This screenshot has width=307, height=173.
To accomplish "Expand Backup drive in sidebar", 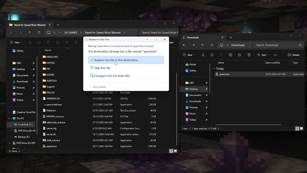I will tap(11, 136).
